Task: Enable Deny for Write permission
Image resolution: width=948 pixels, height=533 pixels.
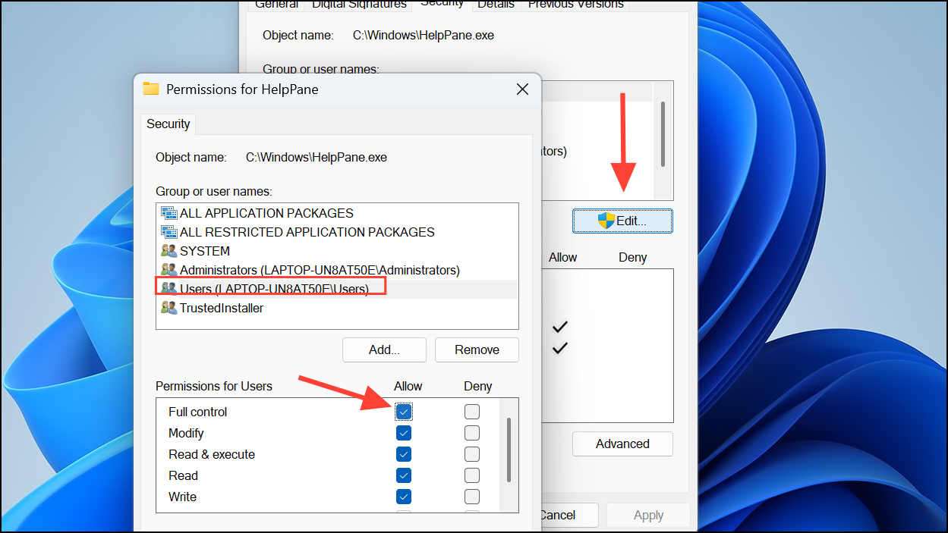Action: click(471, 497)
